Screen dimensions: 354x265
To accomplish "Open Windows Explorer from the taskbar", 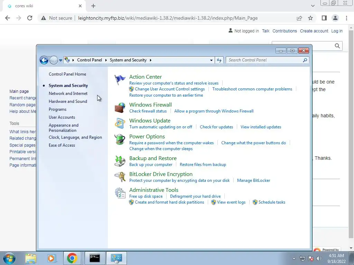I will 31,258.
